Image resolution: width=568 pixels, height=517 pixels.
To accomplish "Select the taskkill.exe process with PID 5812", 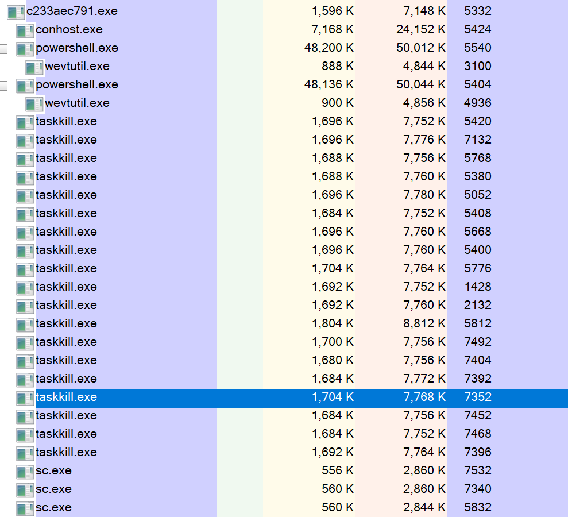I will (66, 323).
